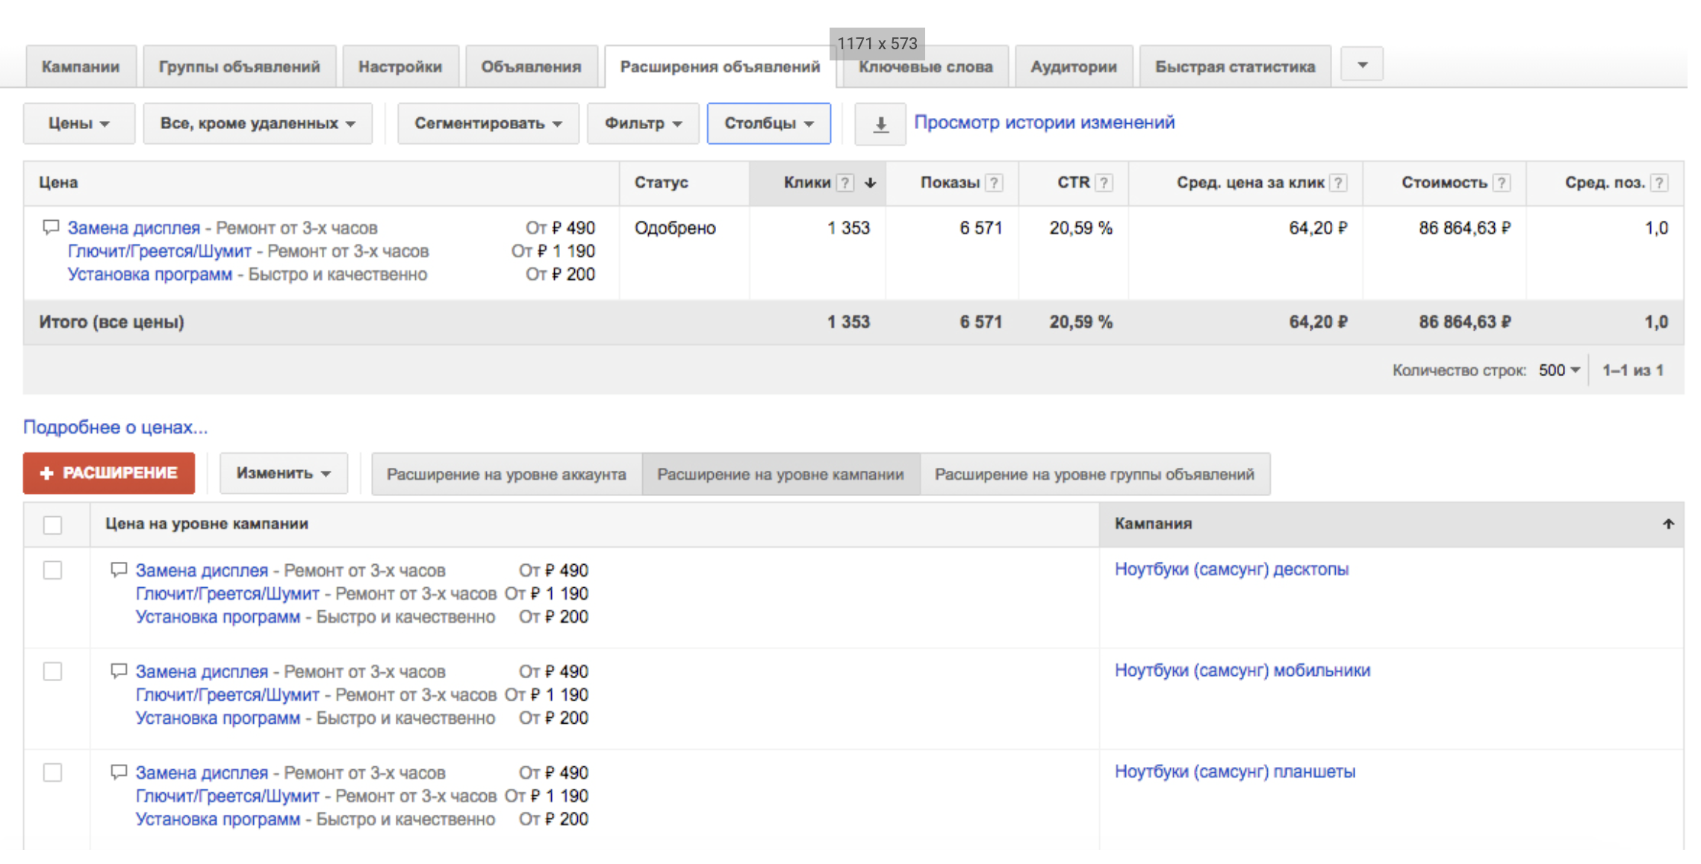Viewport: 1701px width, 864px height.
Task: Open Просмотр истории изменений link
Action: [1044, 122]
